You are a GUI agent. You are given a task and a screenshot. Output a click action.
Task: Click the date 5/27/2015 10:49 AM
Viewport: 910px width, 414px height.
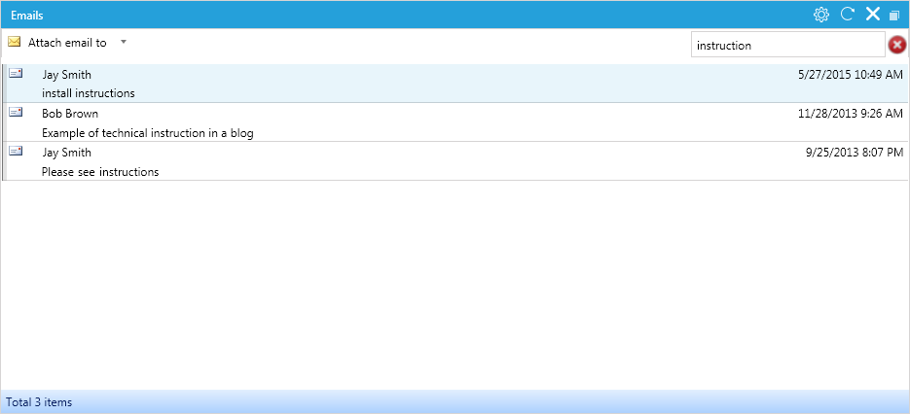(x=851, y=75)
